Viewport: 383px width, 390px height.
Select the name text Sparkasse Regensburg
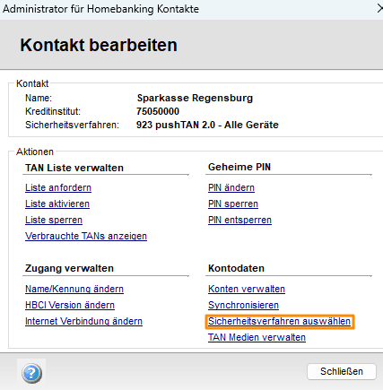[195, 98]
